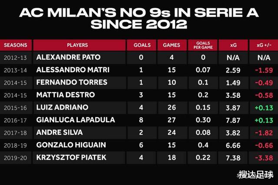This screenshot has height=185, width=278.
Task: Select the Alessandro Matri row name
Action: tap(73, 69)
